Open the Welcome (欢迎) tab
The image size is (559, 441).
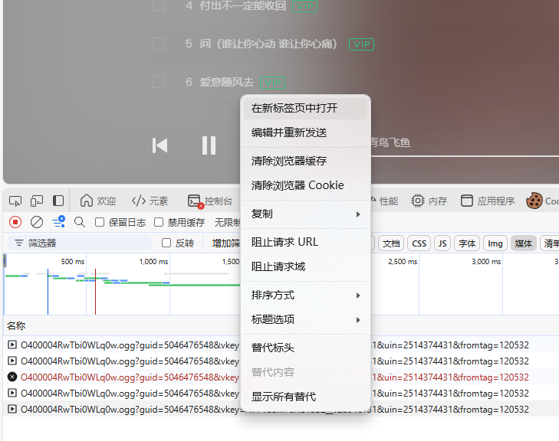(98, 201)
